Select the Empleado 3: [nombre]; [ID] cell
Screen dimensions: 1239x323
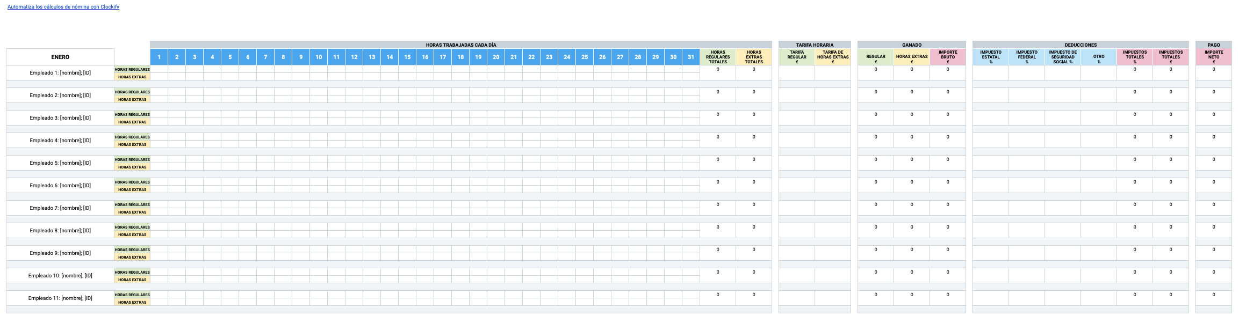coord(60,118)
